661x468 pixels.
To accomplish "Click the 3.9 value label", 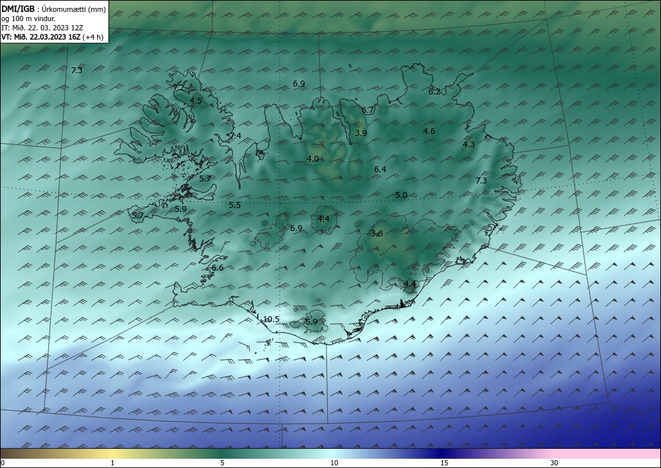I will [361, 133].
